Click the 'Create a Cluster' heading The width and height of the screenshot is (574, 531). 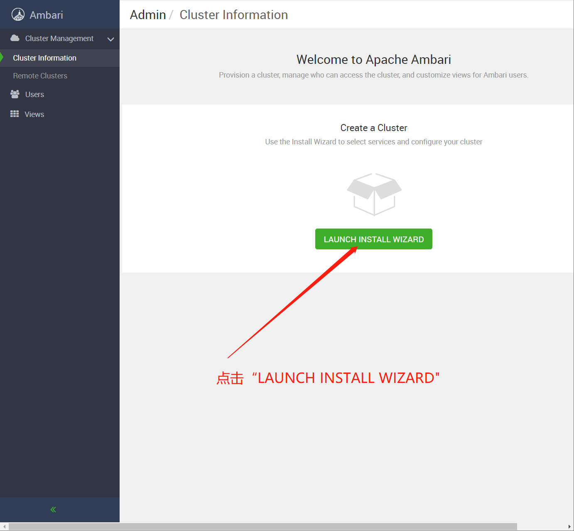tap(374, 128)
